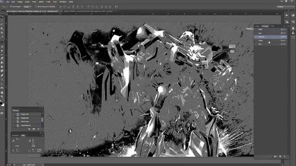Click first align icon in options bar
Viewport: 296px width, 166px height.
tap(61, 6)
